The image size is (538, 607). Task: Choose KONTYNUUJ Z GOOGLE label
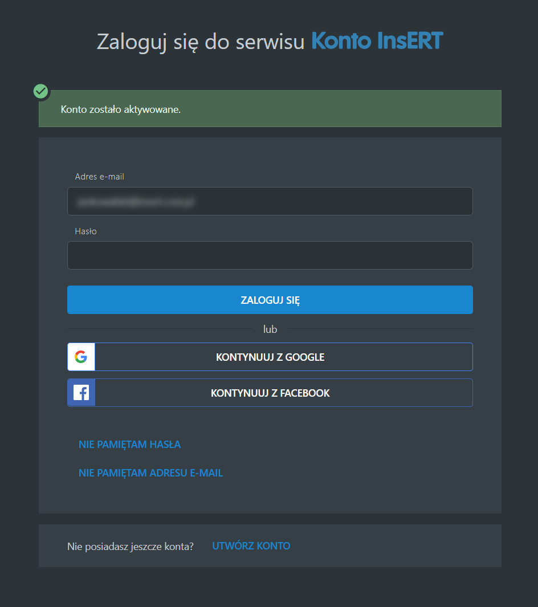[270, 357]
